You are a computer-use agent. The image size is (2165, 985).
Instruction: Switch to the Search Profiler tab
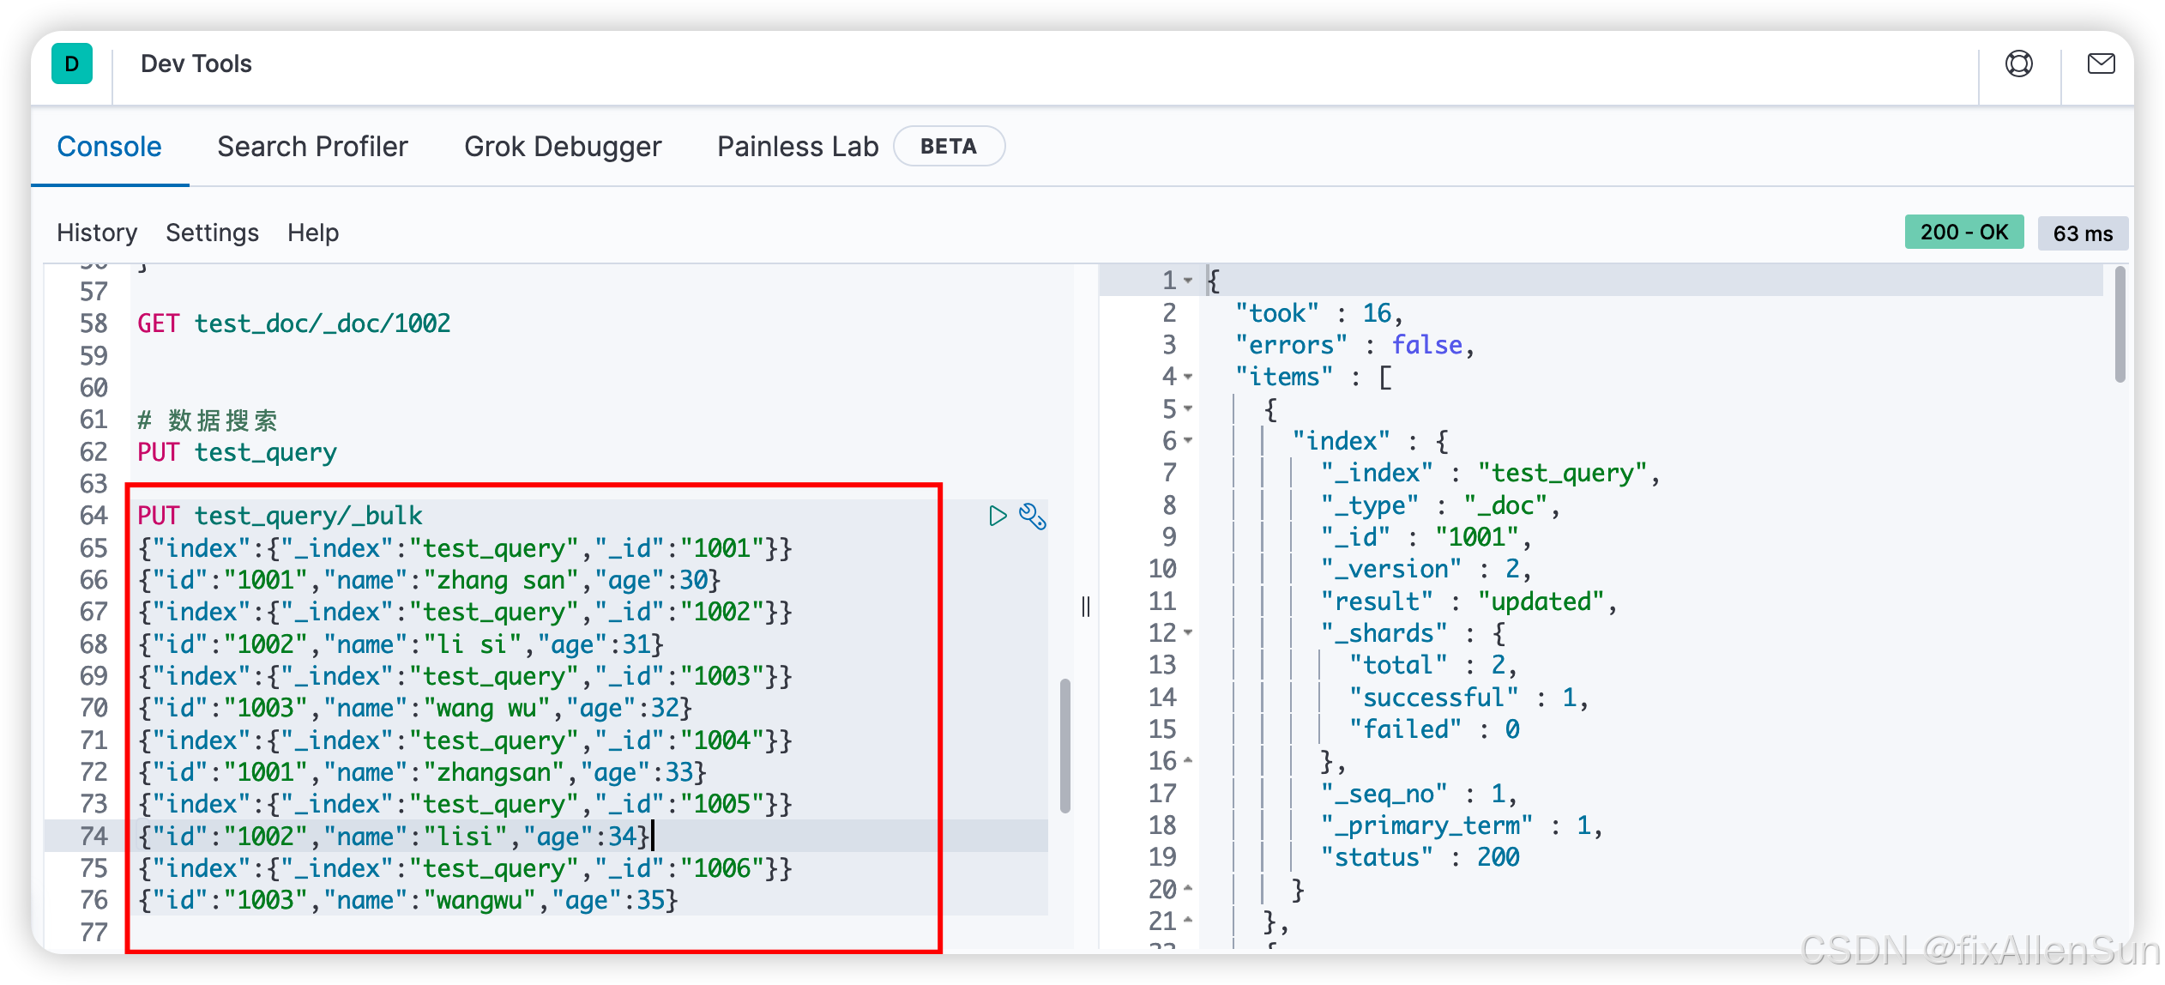point(312,147)
